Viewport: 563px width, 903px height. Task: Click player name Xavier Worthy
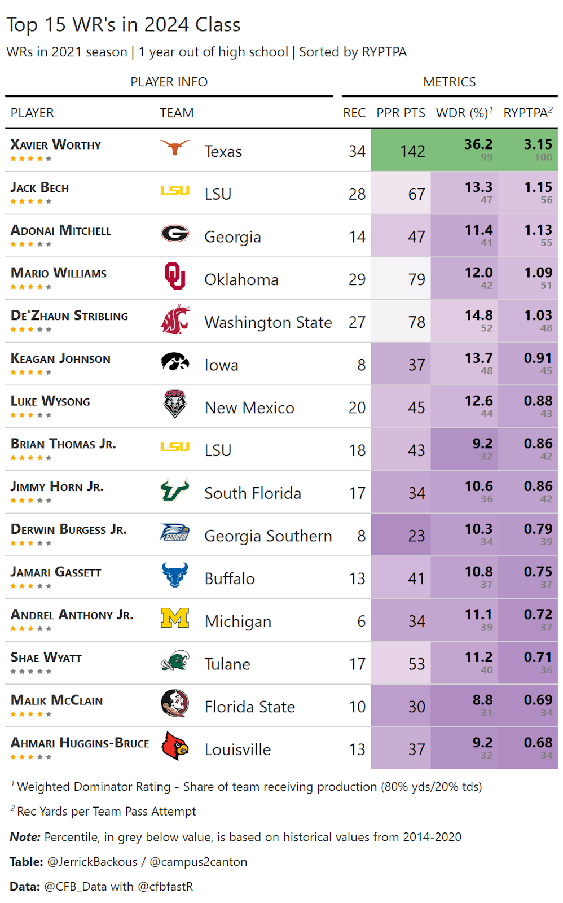56,145
